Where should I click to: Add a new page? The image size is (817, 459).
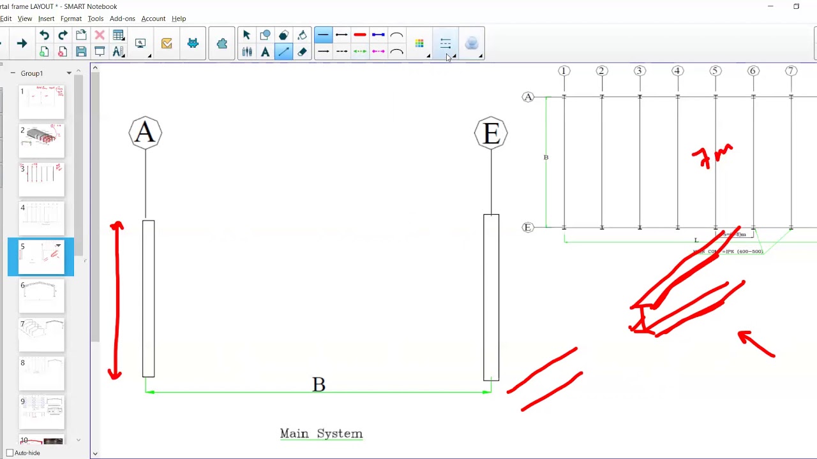(44, 52)
